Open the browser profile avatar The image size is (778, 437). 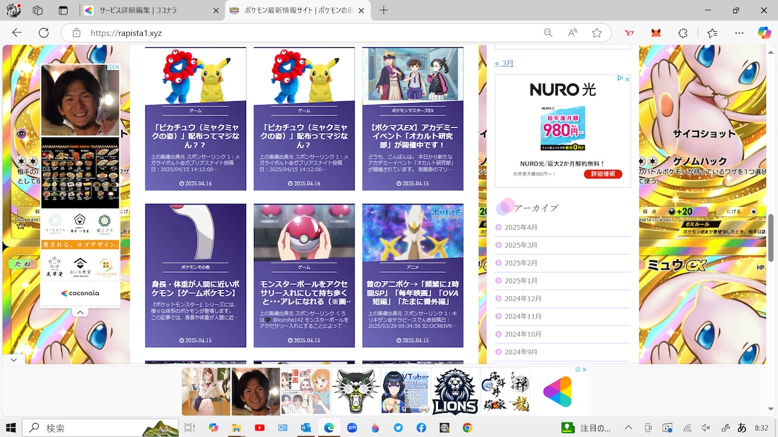13,10
